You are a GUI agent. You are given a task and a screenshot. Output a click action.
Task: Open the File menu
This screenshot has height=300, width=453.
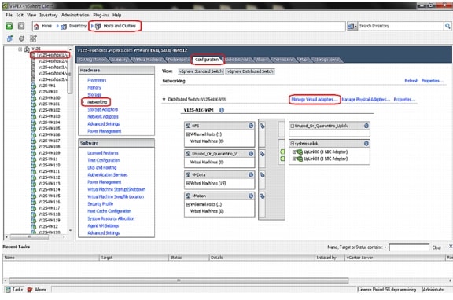click(x=9, y=15)
